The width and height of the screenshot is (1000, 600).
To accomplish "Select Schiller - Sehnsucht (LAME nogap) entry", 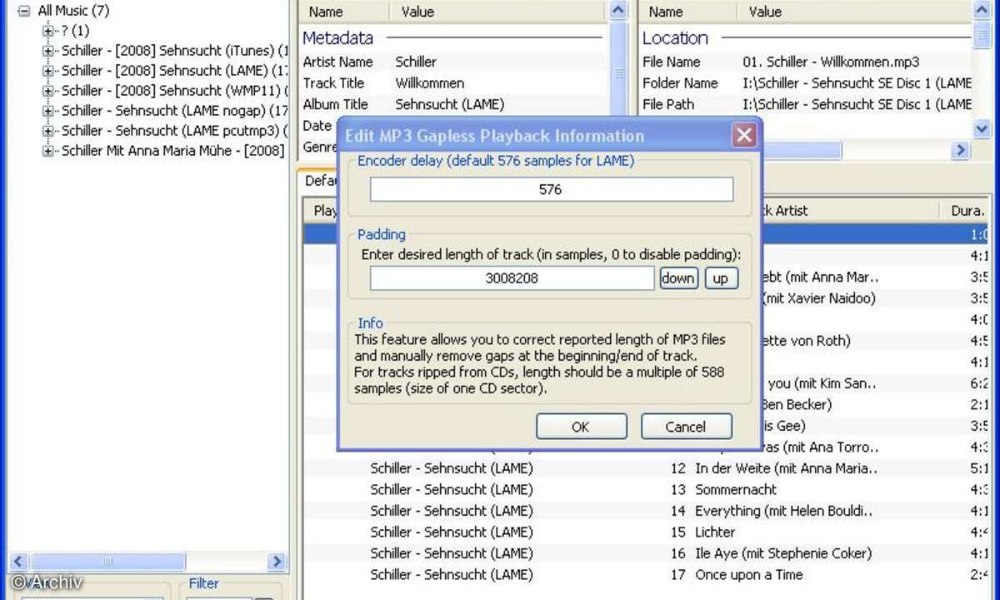I will [x=174, y=111].
